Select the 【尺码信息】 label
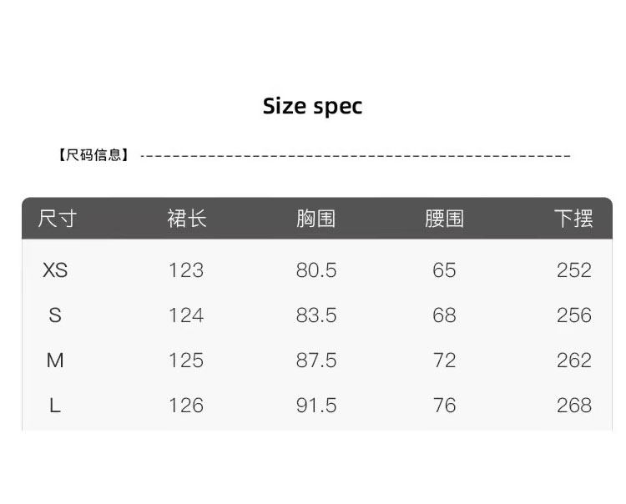The height and width of the screenshot is (504, 626). pos(93,155)
